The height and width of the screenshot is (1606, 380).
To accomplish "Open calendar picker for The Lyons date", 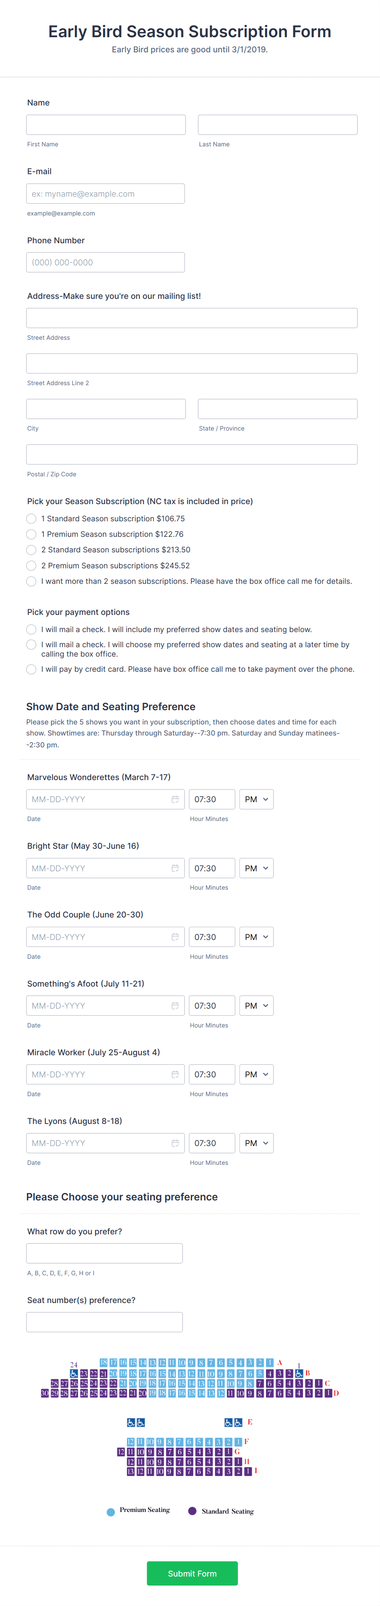I will [175, 1143].
